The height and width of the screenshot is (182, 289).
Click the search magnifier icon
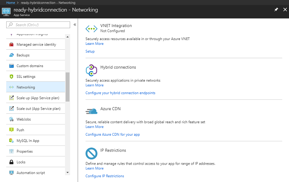coord(11,24)
